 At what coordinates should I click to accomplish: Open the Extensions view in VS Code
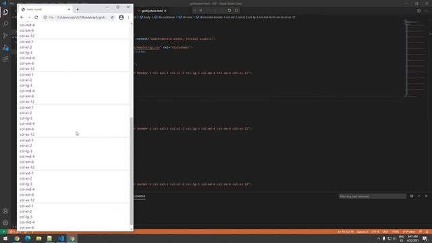5,59
